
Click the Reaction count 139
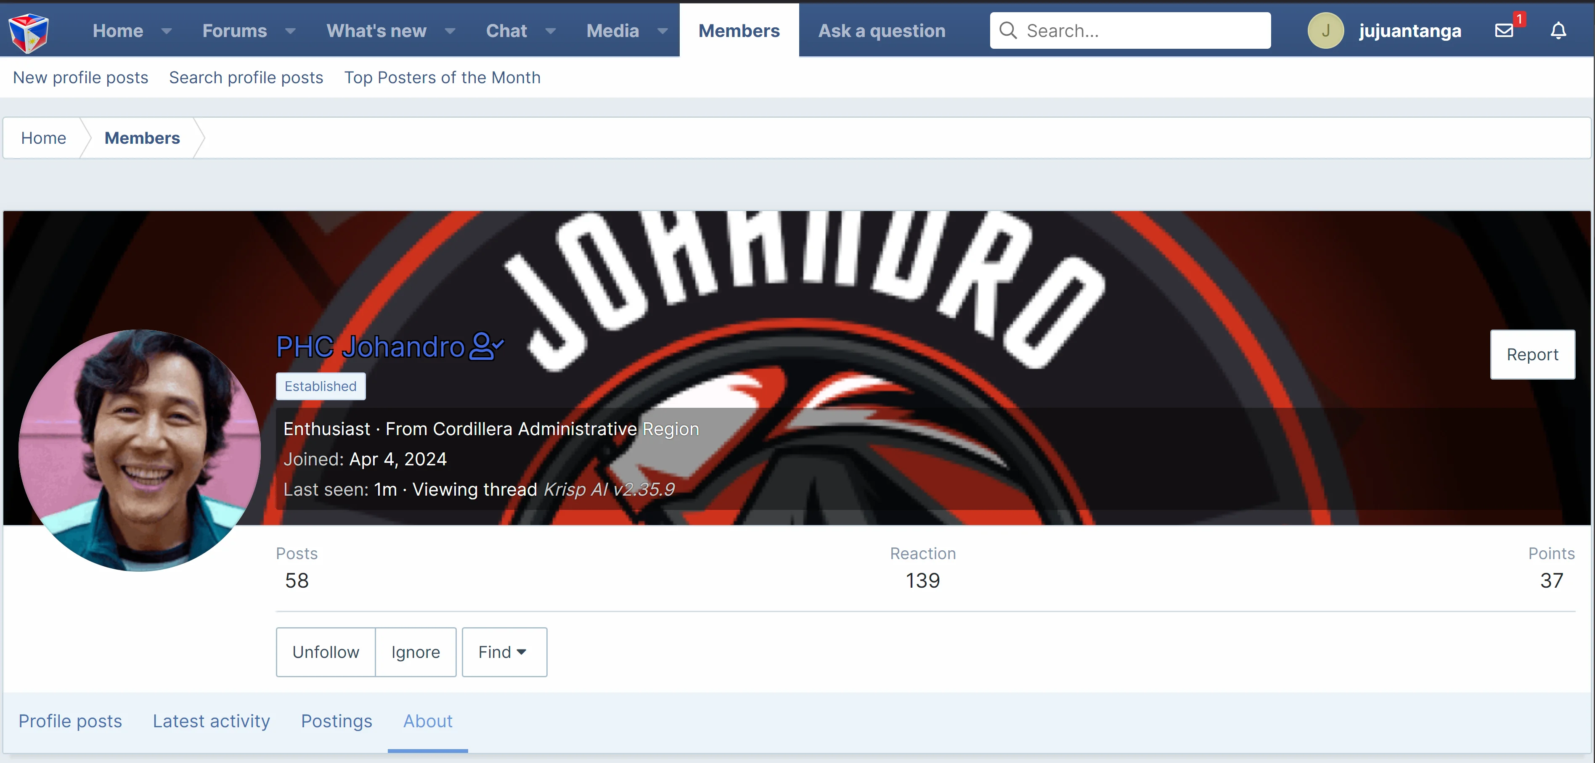coord(922,580)
